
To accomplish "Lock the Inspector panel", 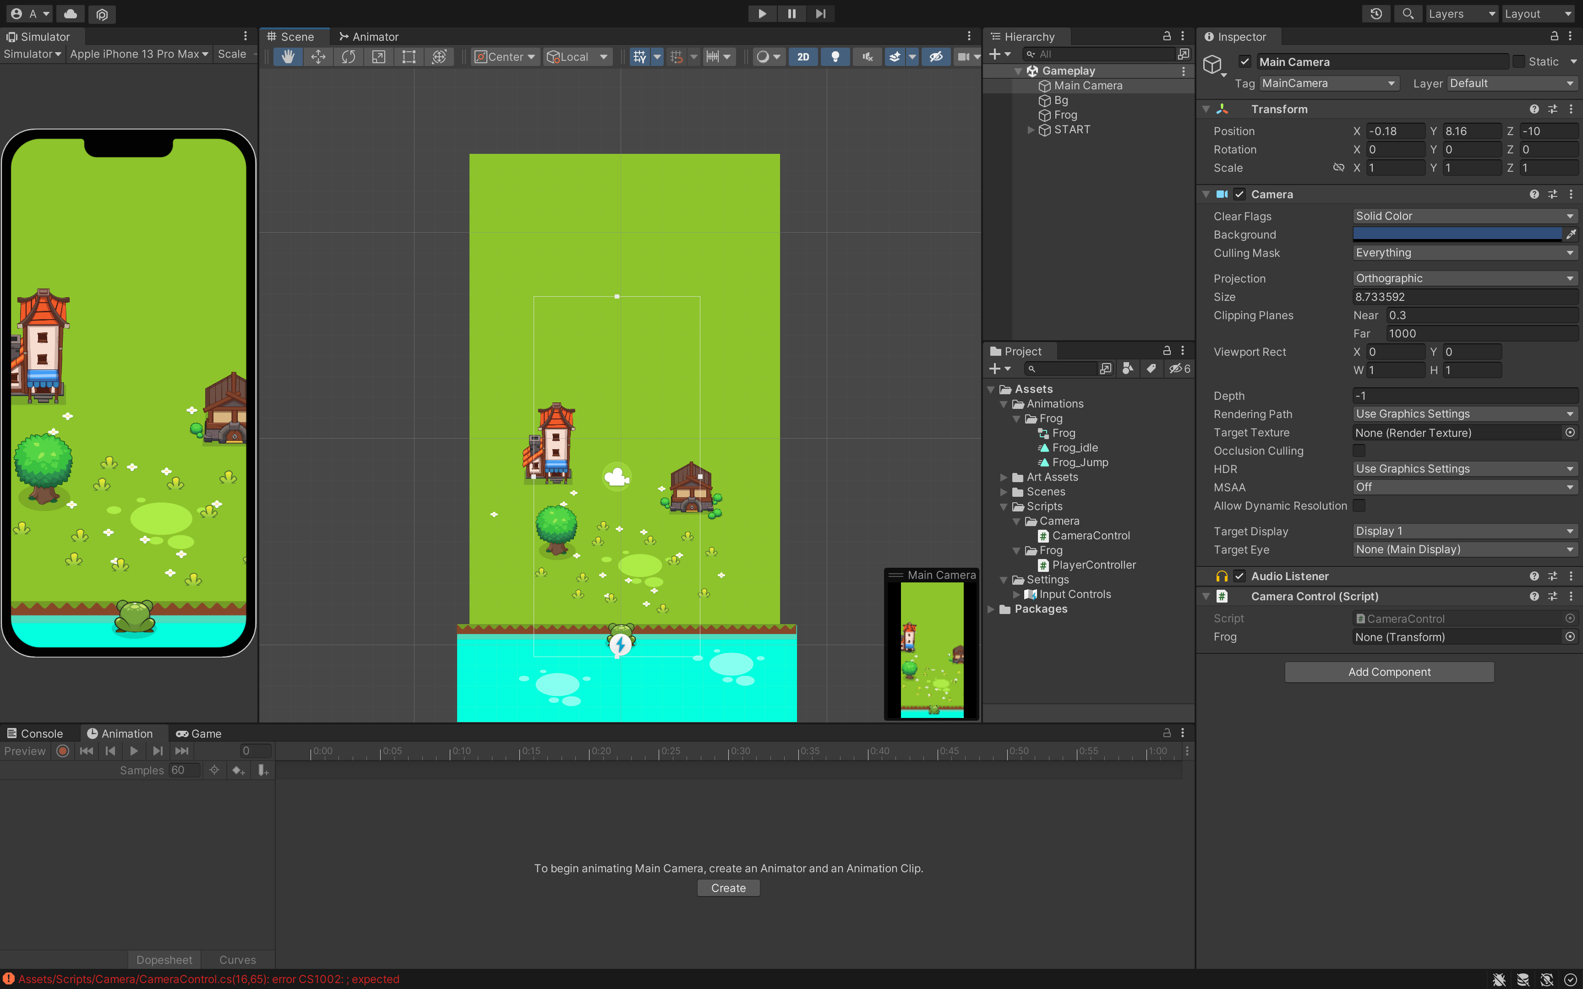I will tap(1554, 36).
